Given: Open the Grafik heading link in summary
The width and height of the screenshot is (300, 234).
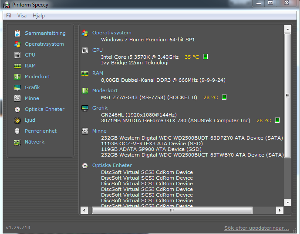Looking at the screenshot, I should click(x=100, y=108).
